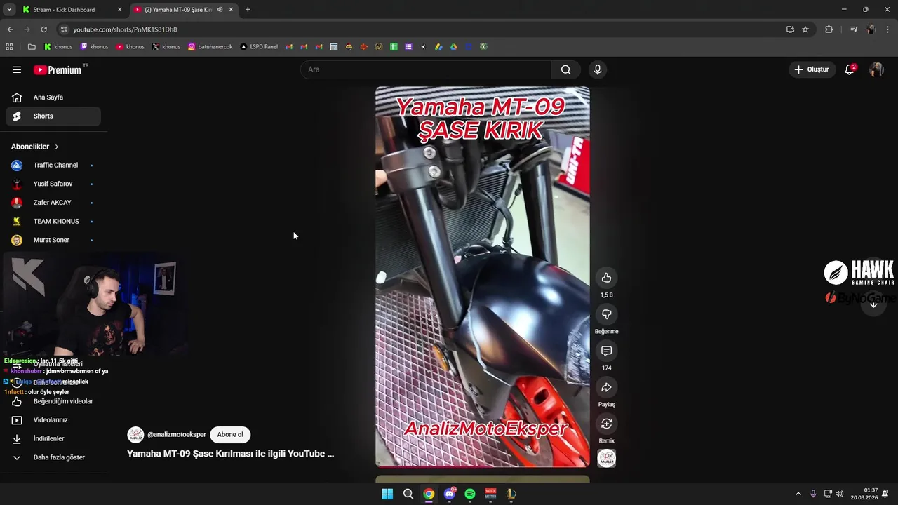Image resolution: width=898 pixels, height=505 pixels.
Task: Pause the Yamaha MT-09 short video
Action: click(482, 276)
